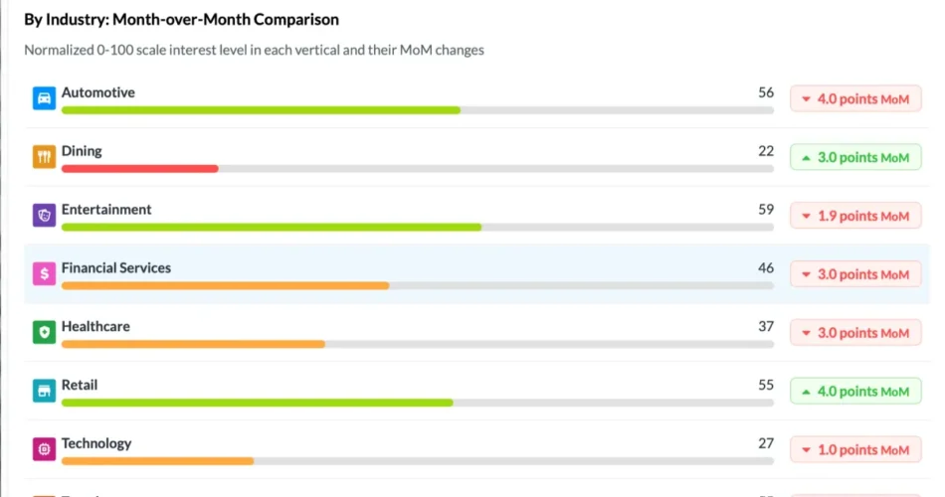Click the pink Financial Services dollar icon
Viewport: 945px width, 497px height.
(x=44, y=273)
